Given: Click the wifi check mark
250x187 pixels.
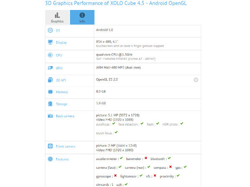Looking at the screenshot, I should click(126, 184).
